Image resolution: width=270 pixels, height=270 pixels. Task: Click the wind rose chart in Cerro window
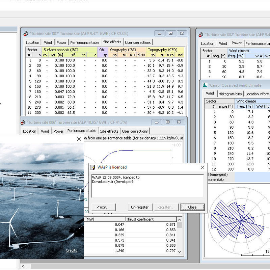(241, 221)
